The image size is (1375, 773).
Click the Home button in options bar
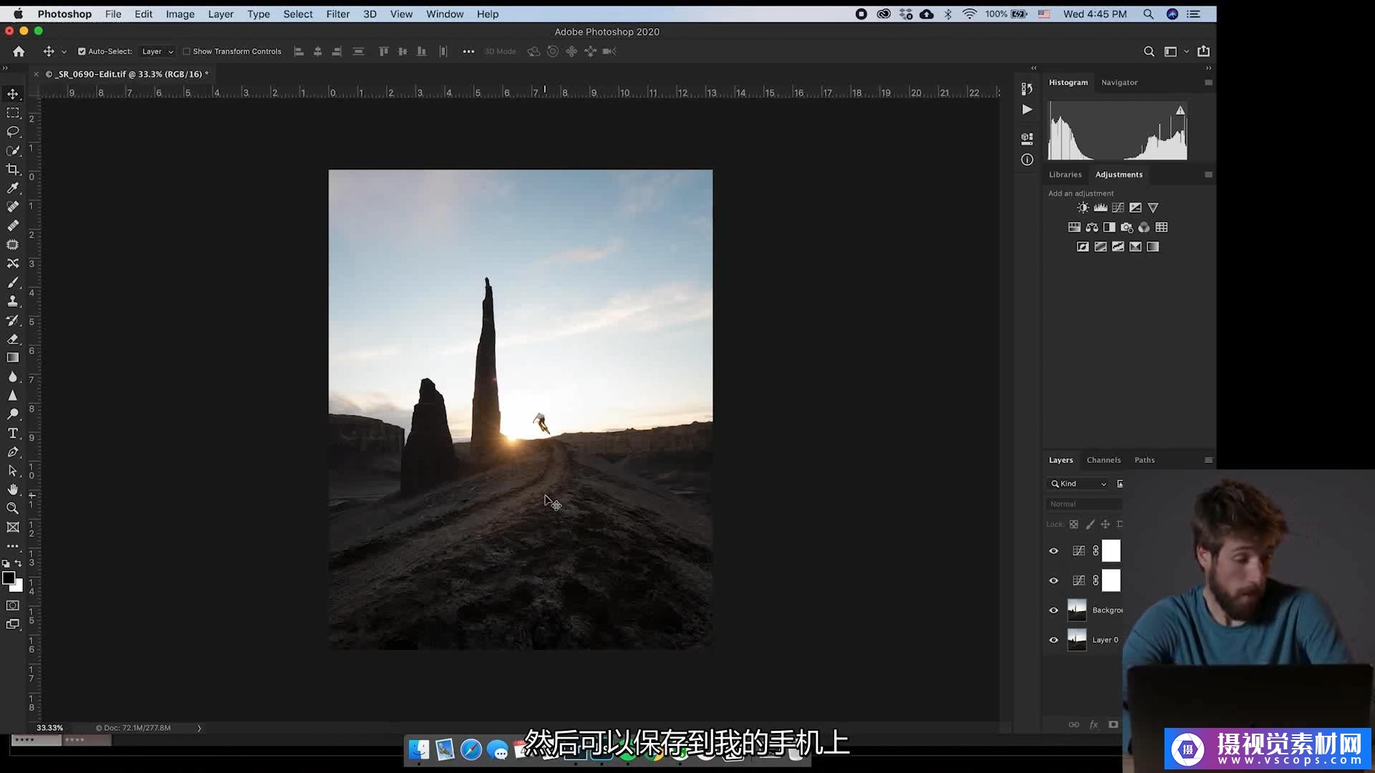pyautogui.click(x=19, y=52)
